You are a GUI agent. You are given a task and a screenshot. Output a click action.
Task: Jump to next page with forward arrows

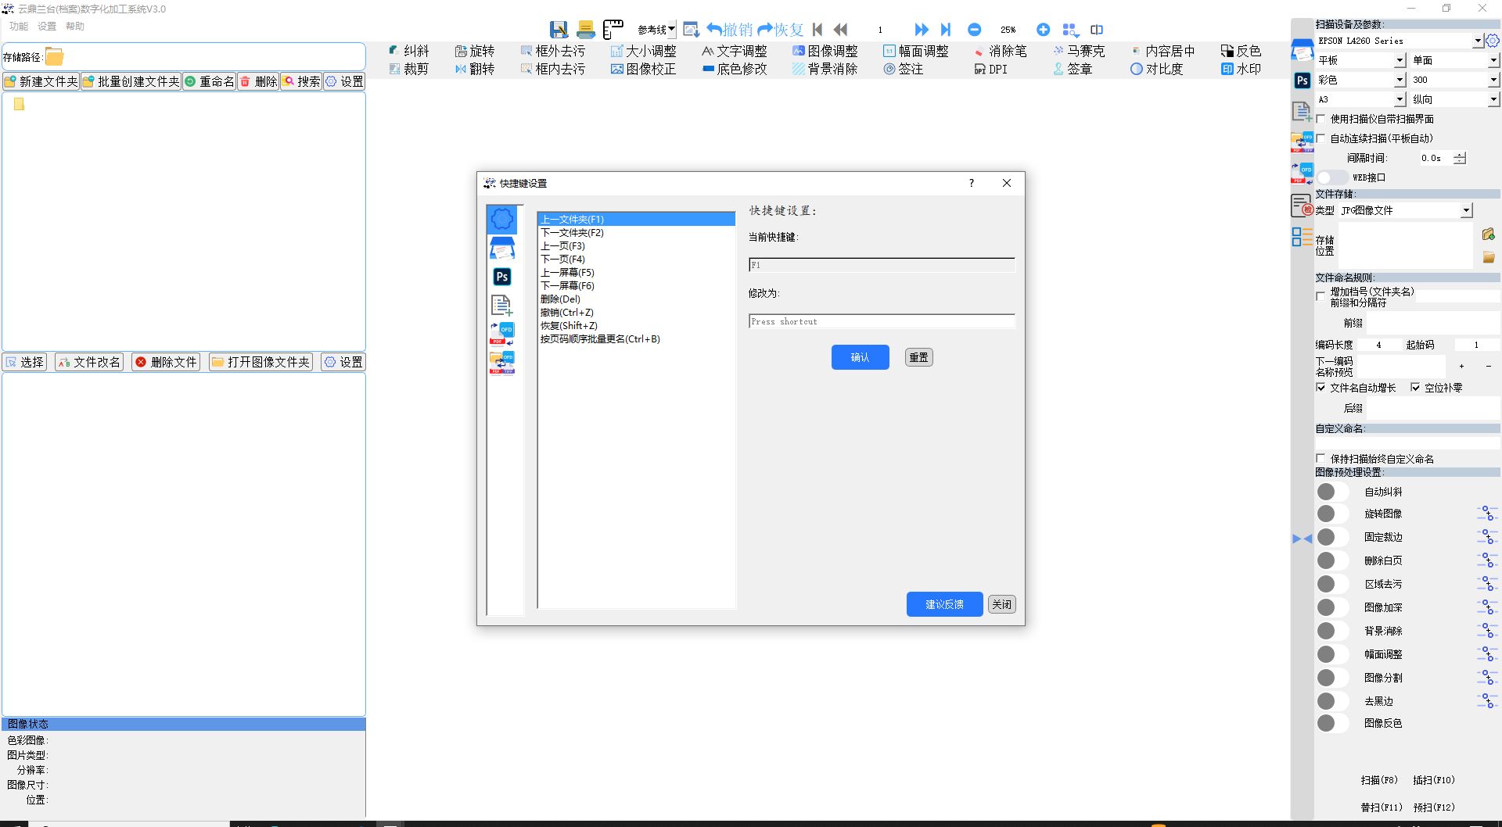pos(922,30)
